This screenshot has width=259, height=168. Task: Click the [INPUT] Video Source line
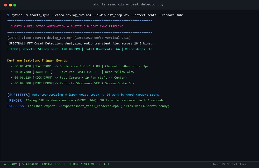point(69,38)
